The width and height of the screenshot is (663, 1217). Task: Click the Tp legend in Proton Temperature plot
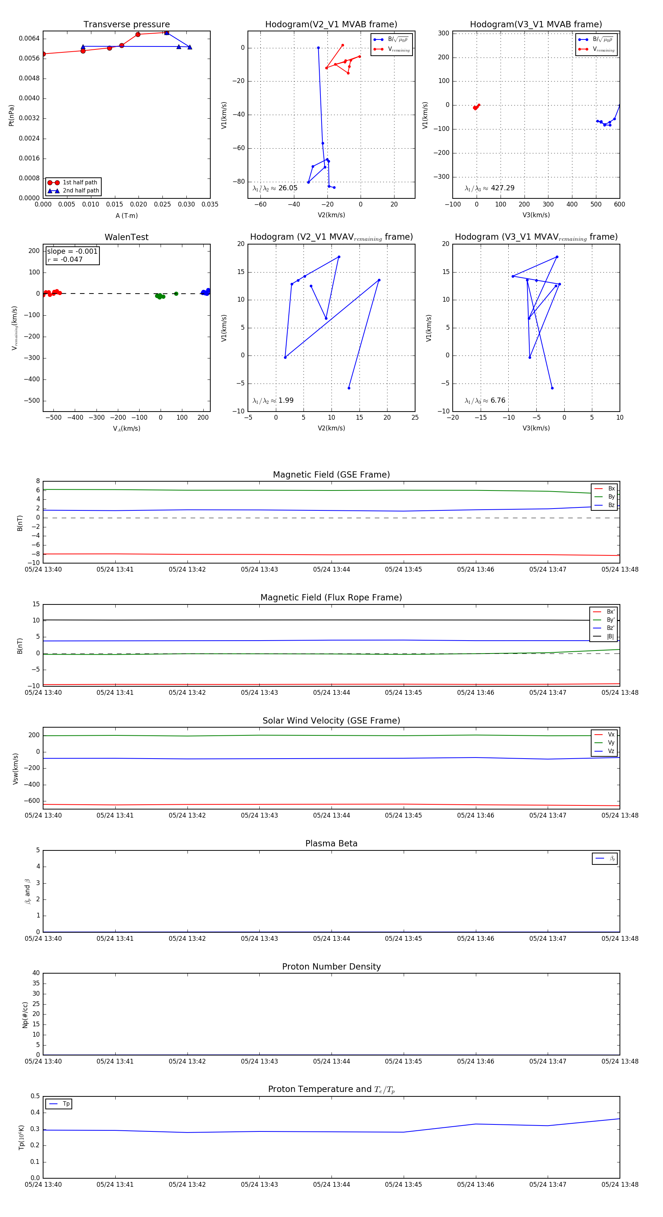point(59,1104)
